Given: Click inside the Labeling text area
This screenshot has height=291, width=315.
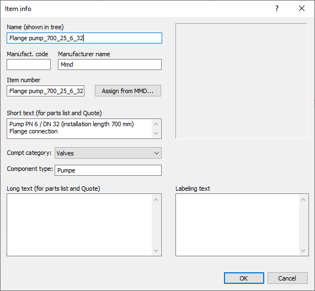Looking at the screenshot, I should [x=237, y=225].
